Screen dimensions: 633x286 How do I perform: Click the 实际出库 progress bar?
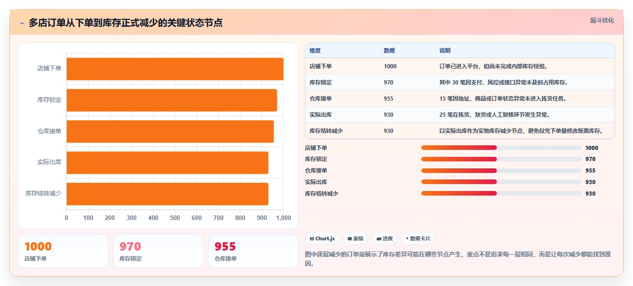(x=501, y=182)
